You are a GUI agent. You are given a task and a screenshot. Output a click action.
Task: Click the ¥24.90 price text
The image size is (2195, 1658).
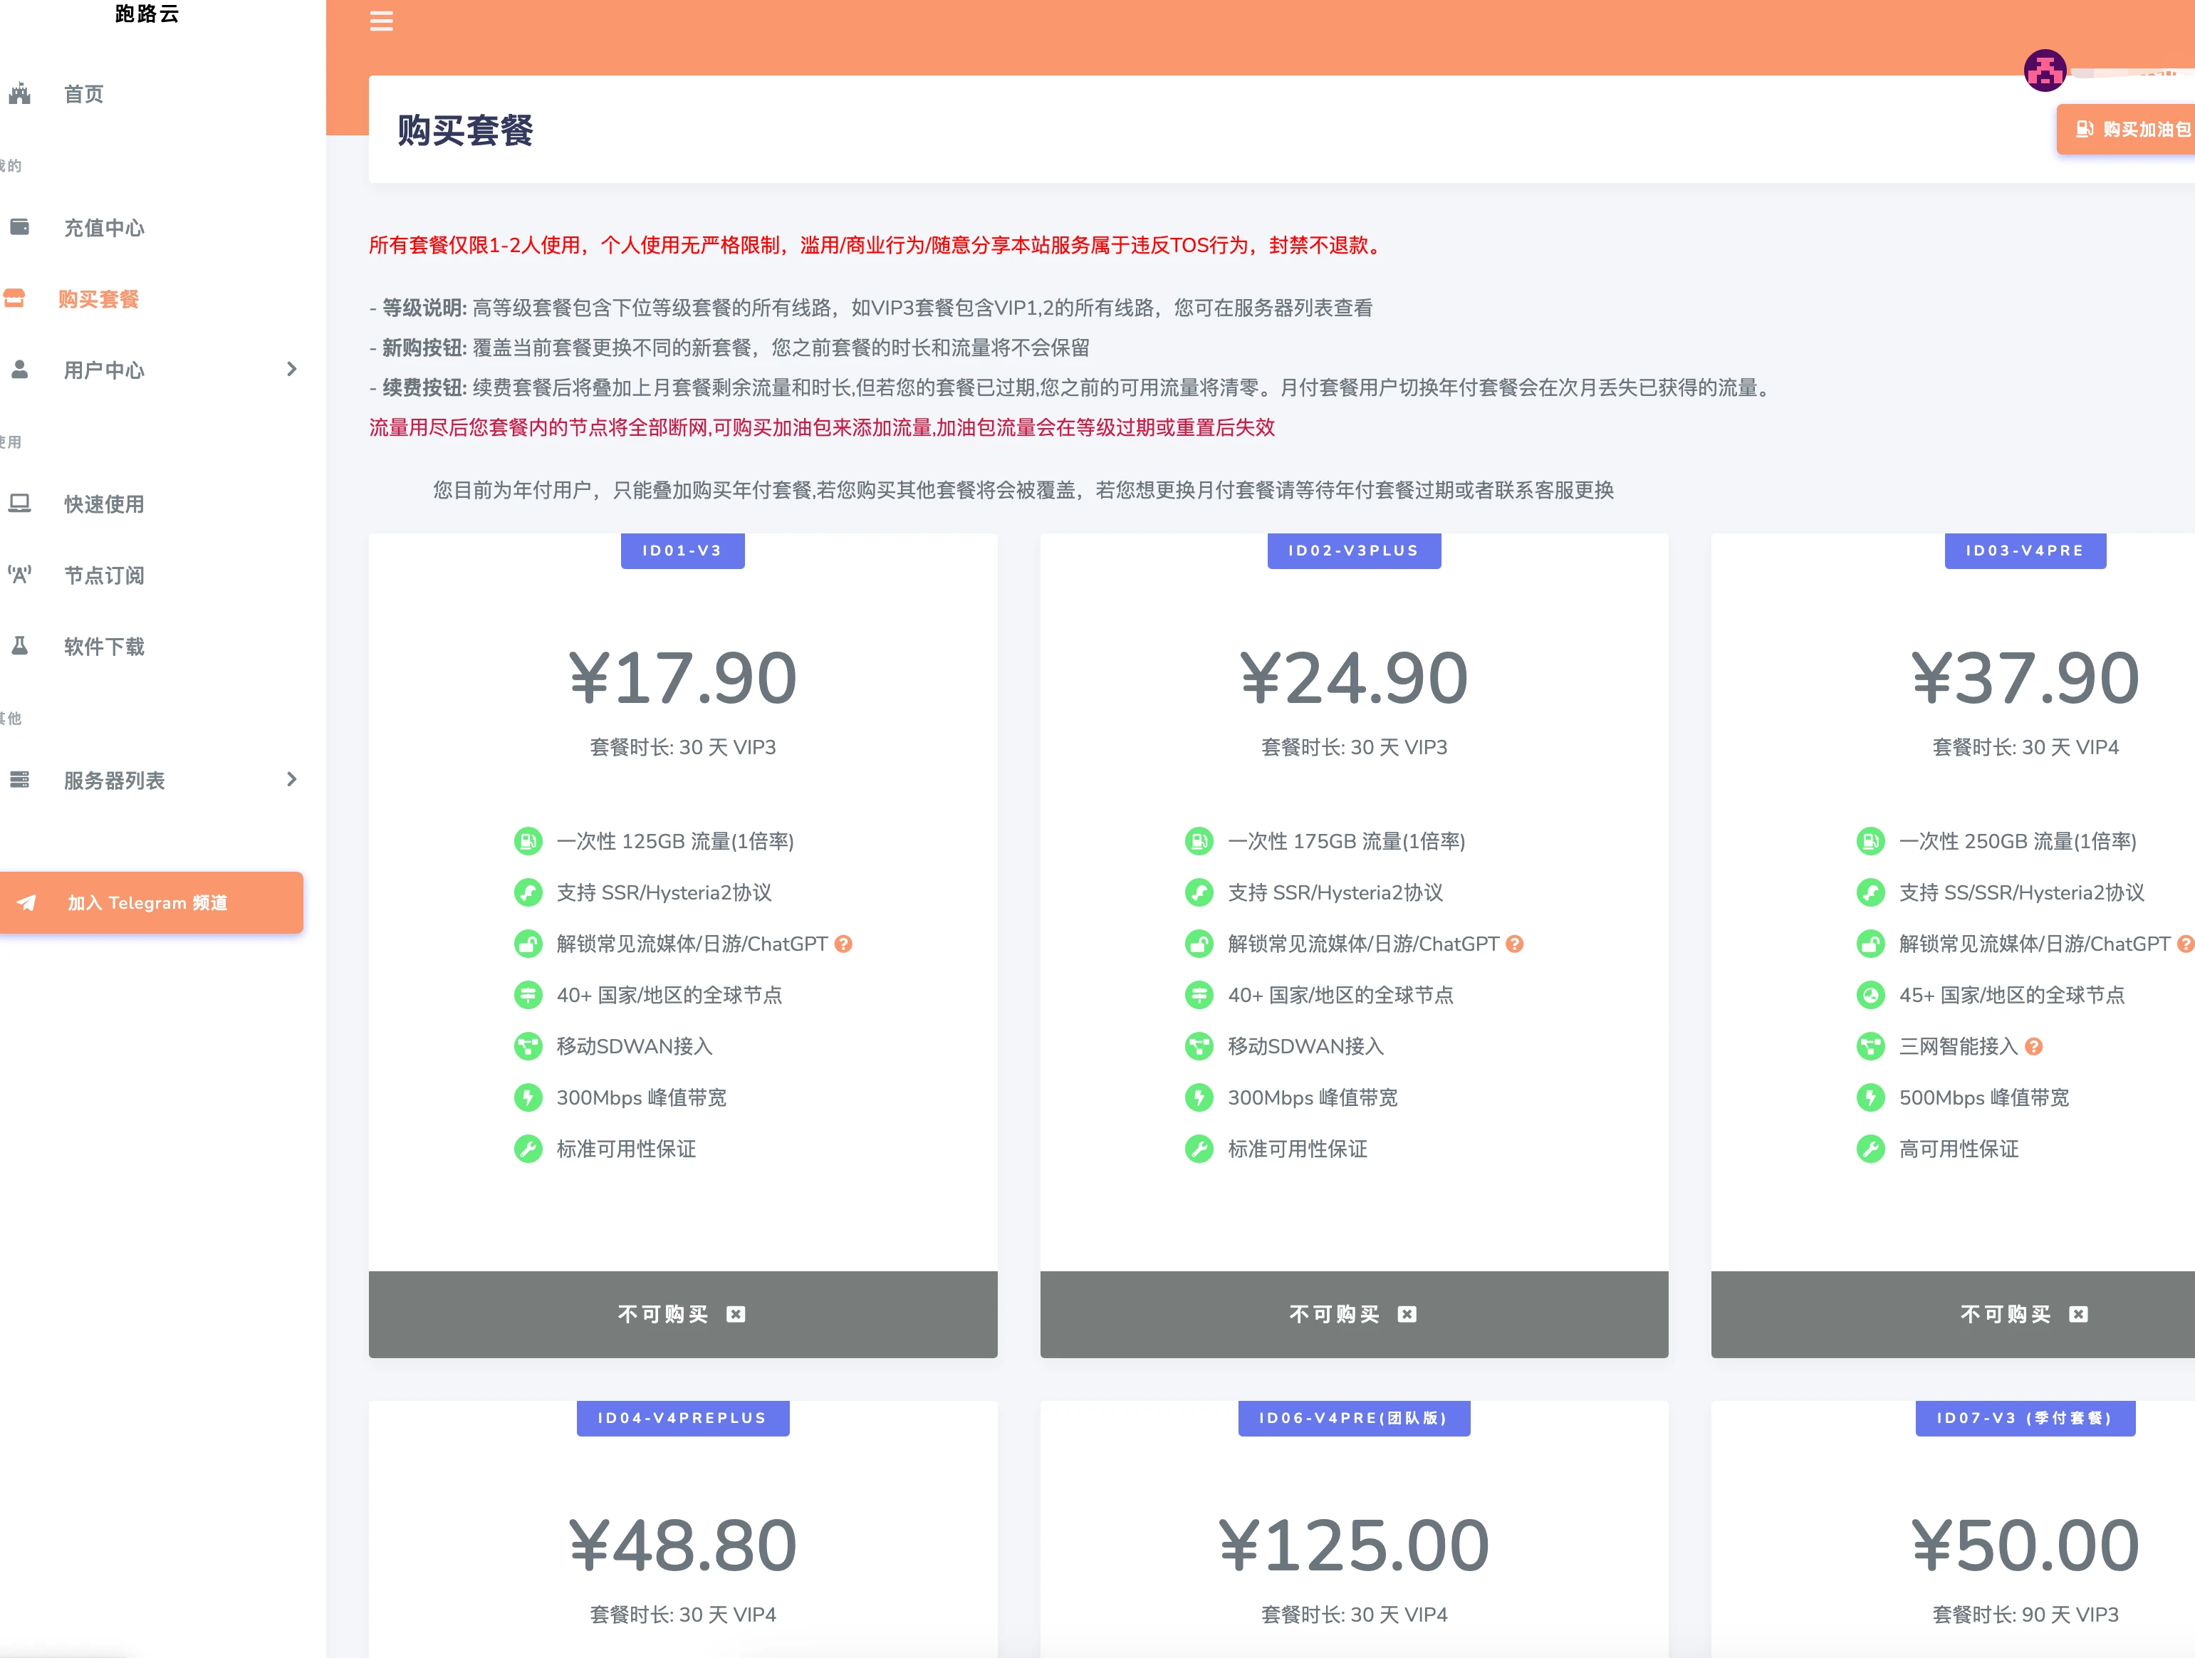(1353, 679)
